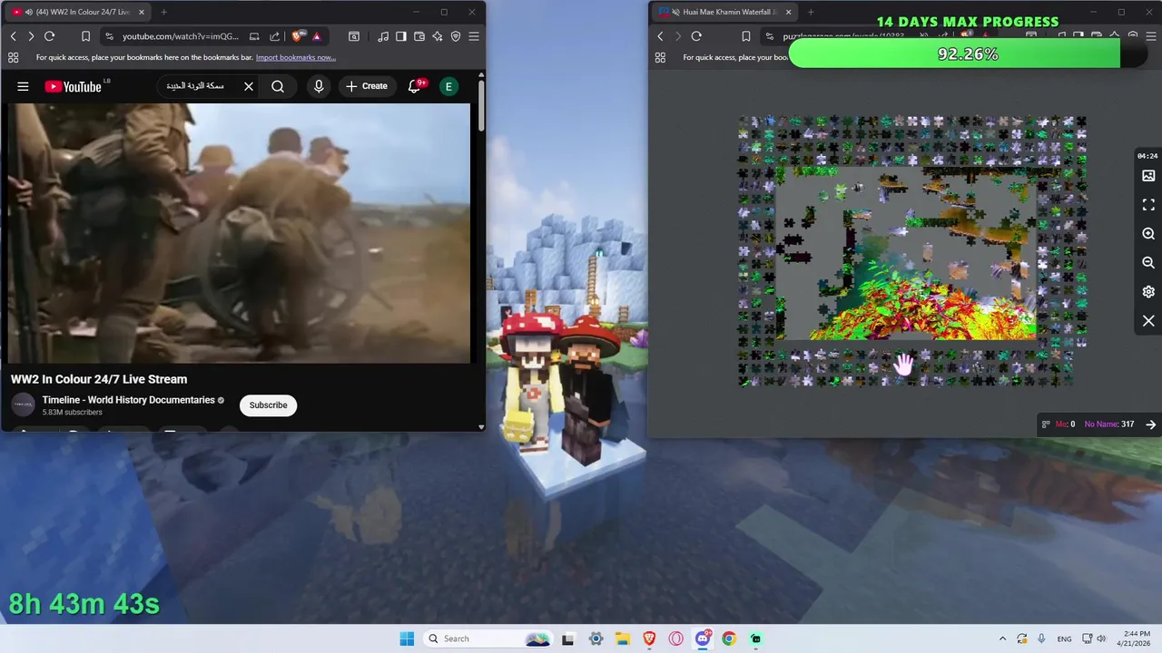Open the YouTube account avatar E
1162x653 pixels.
coord(448,86)
